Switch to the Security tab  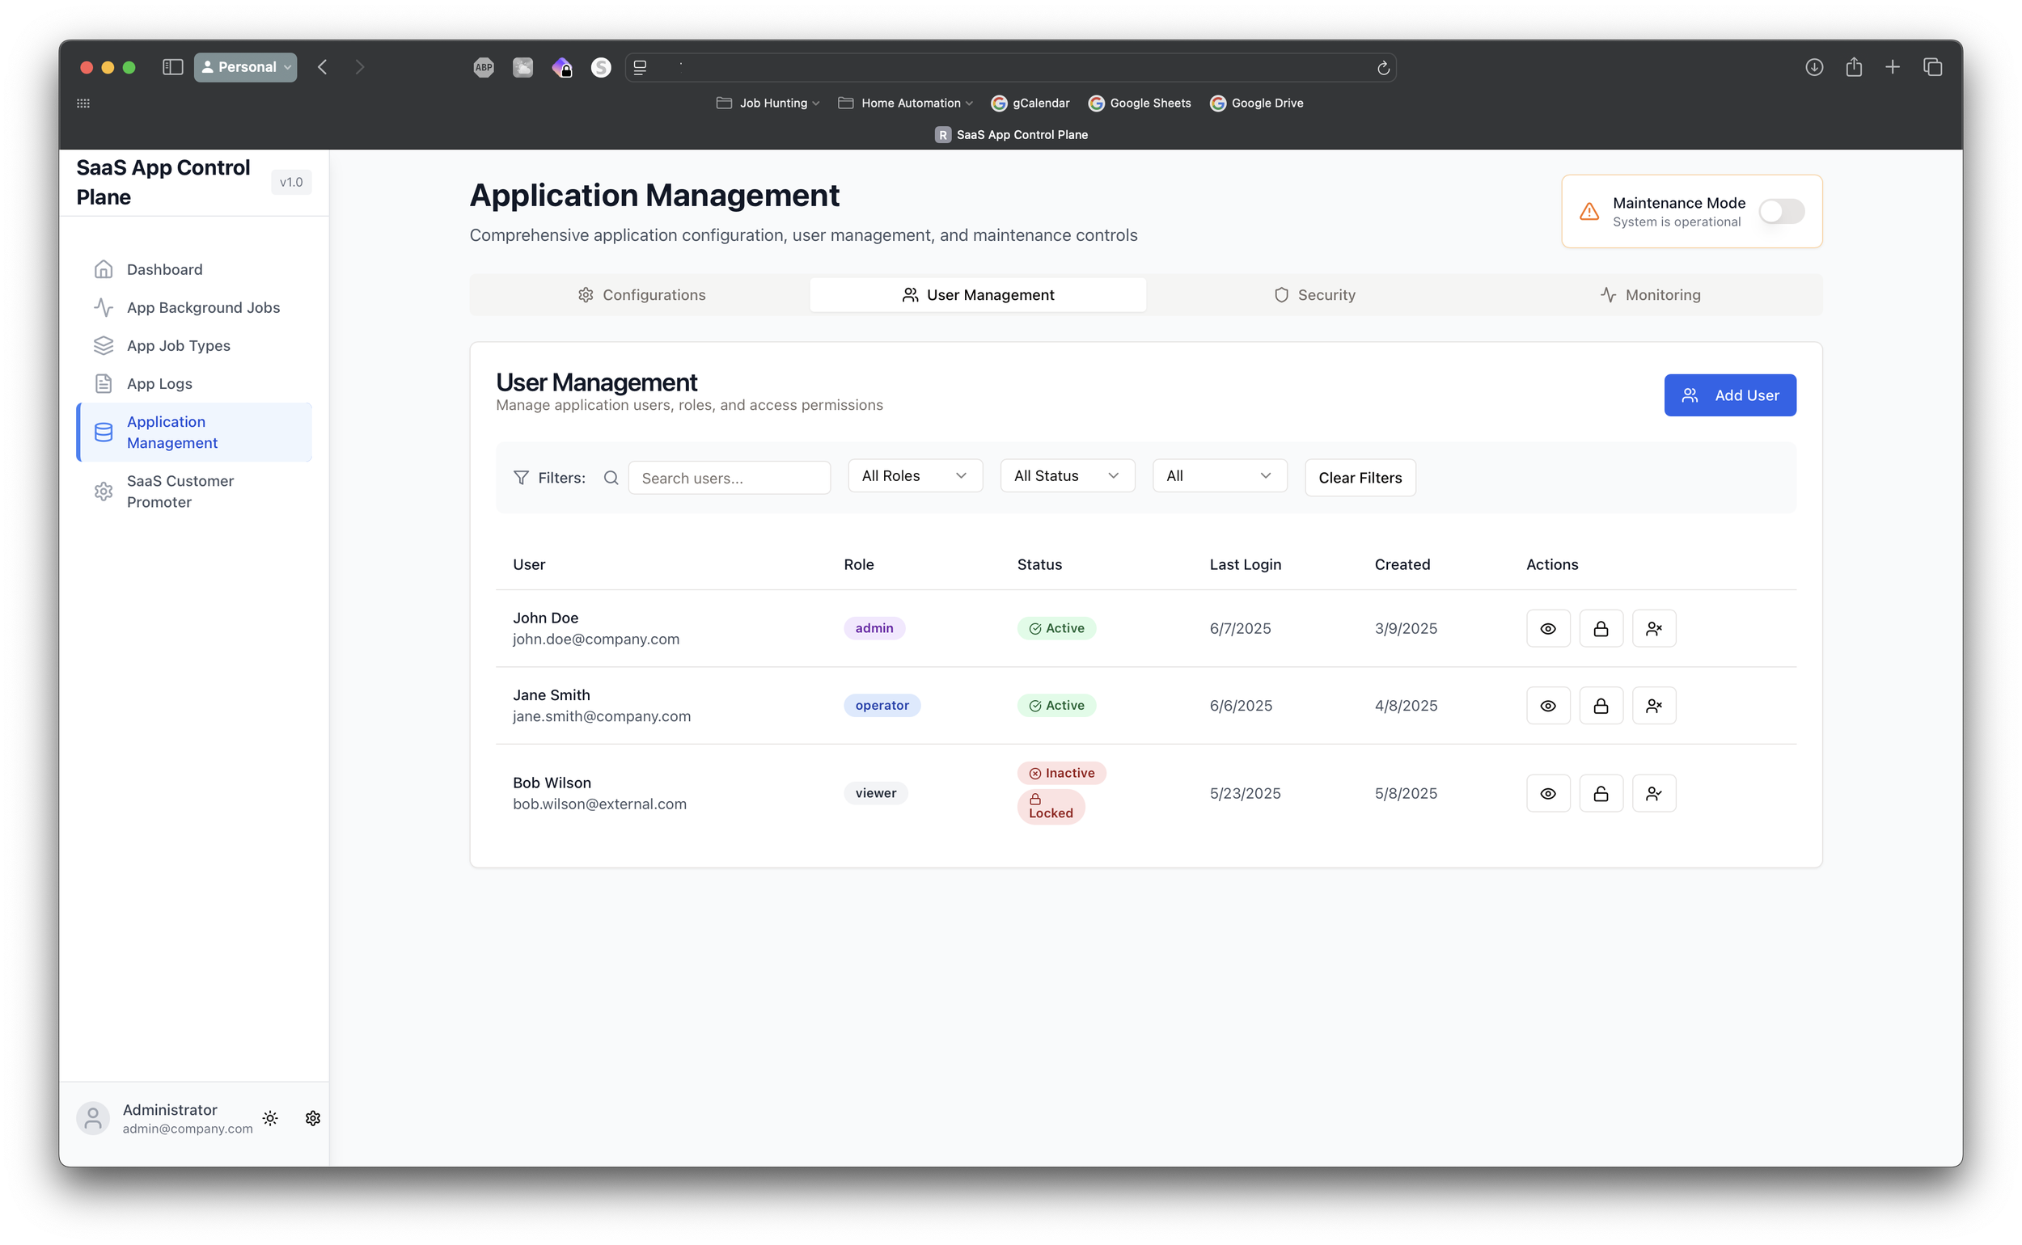pos(1314,295)
